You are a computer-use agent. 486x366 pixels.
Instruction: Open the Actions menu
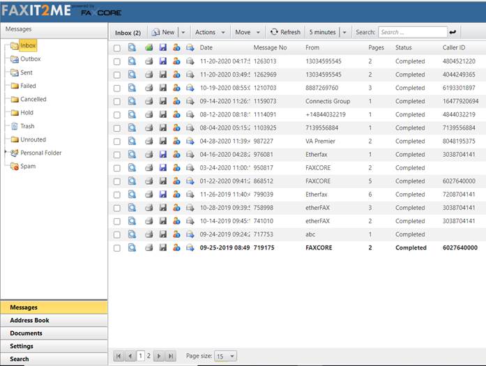[210, 32]
